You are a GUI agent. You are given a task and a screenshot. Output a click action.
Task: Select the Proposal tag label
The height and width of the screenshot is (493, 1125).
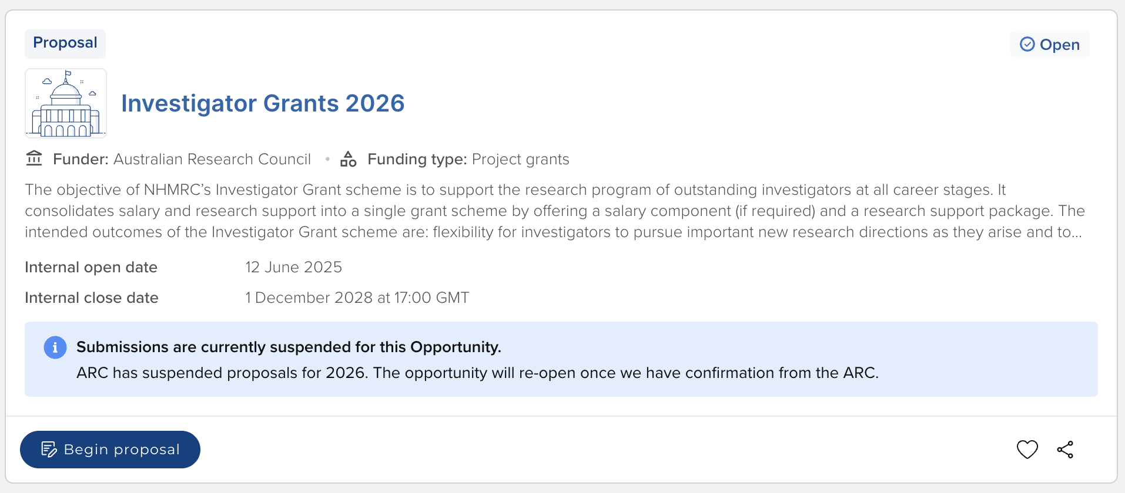tap(65, 43)
